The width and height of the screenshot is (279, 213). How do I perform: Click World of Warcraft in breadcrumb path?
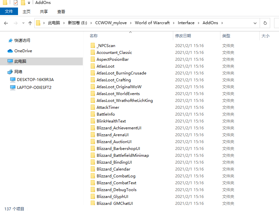point(152,23)
